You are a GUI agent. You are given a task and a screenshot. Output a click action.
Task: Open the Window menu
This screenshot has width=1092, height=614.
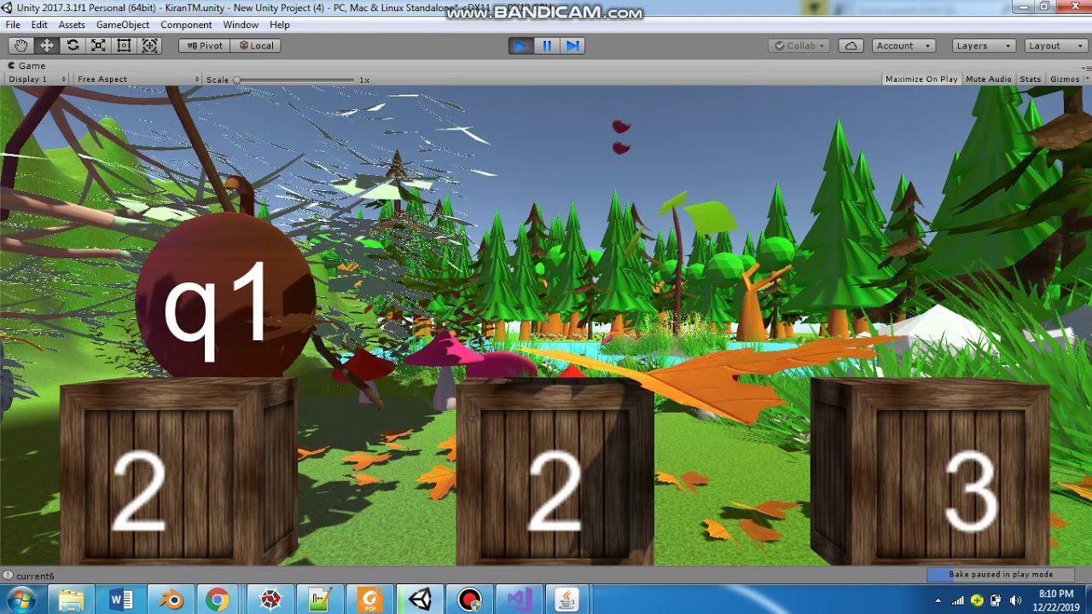(241, 25)
